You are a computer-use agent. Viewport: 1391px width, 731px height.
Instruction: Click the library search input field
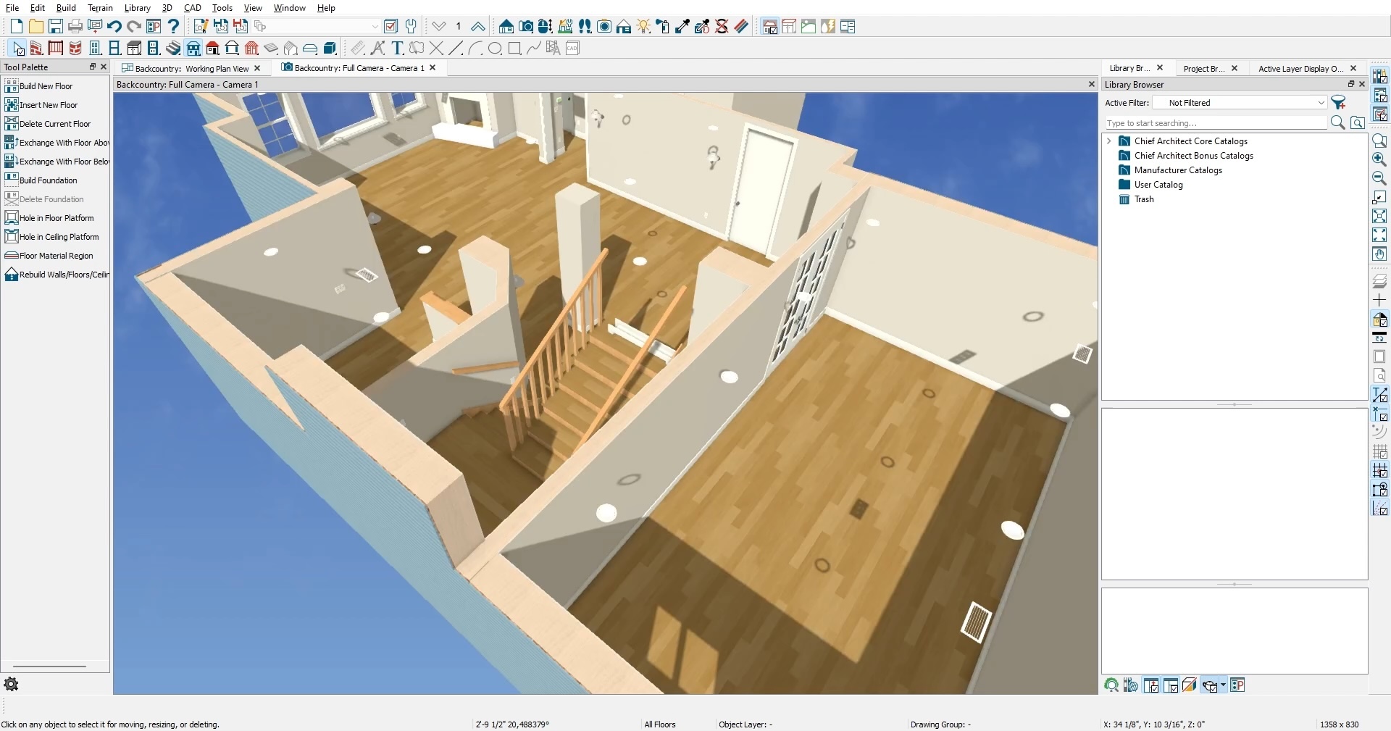tap(1215, 123)
